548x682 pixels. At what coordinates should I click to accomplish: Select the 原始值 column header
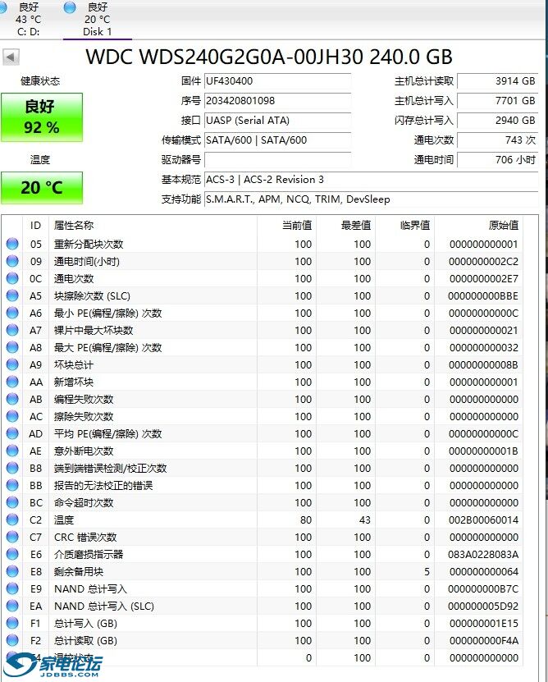coord(478,226)
